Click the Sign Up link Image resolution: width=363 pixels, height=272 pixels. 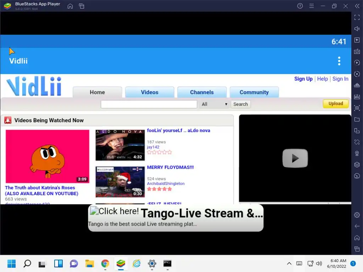303,79
